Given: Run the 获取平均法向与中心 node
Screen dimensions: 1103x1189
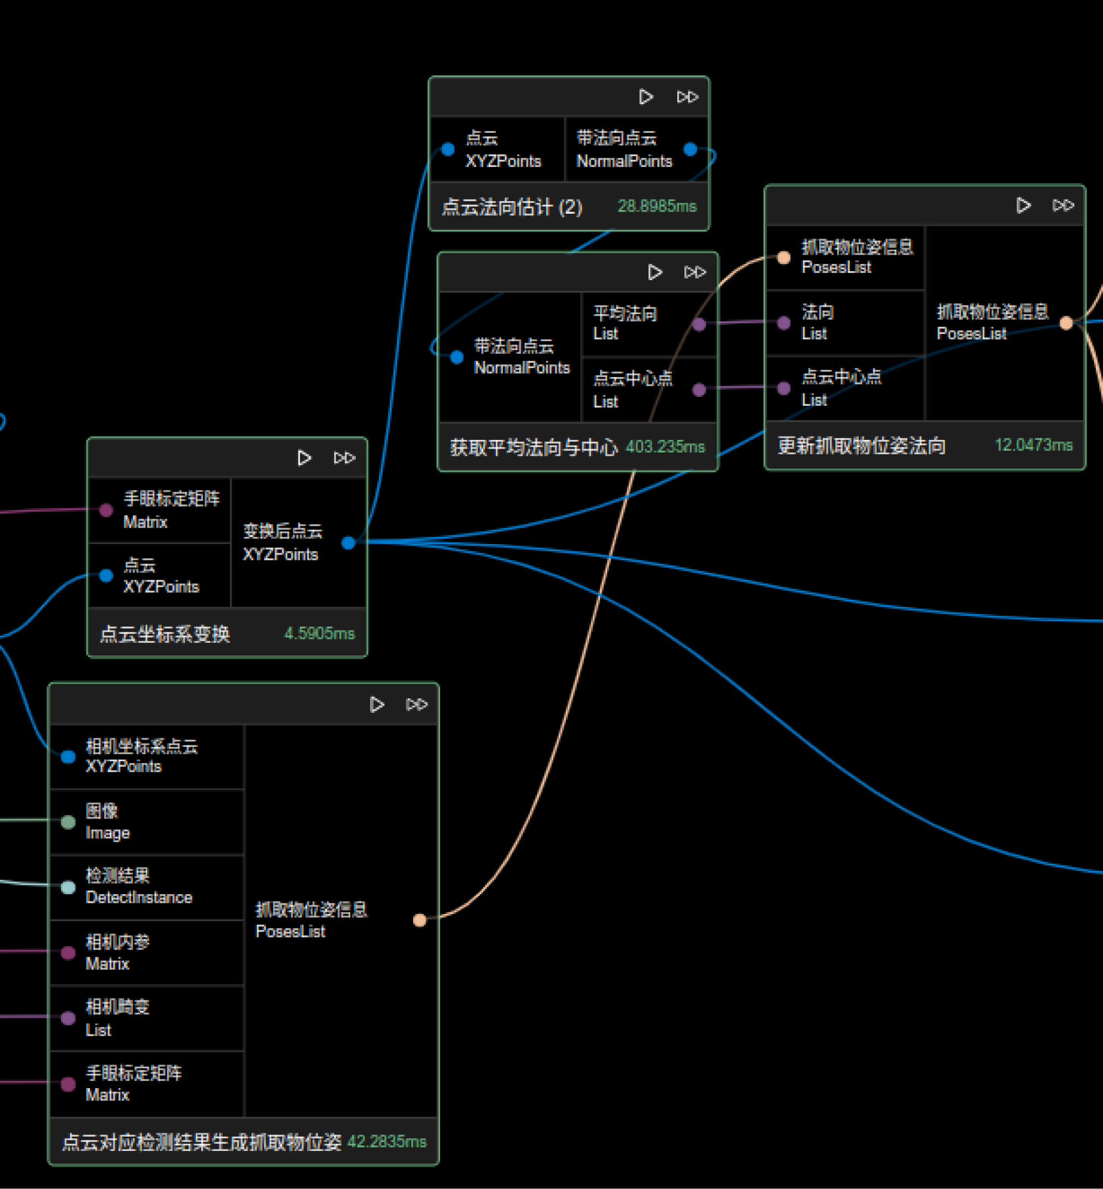Looking at the screenshot, I should tap(655, 272).
